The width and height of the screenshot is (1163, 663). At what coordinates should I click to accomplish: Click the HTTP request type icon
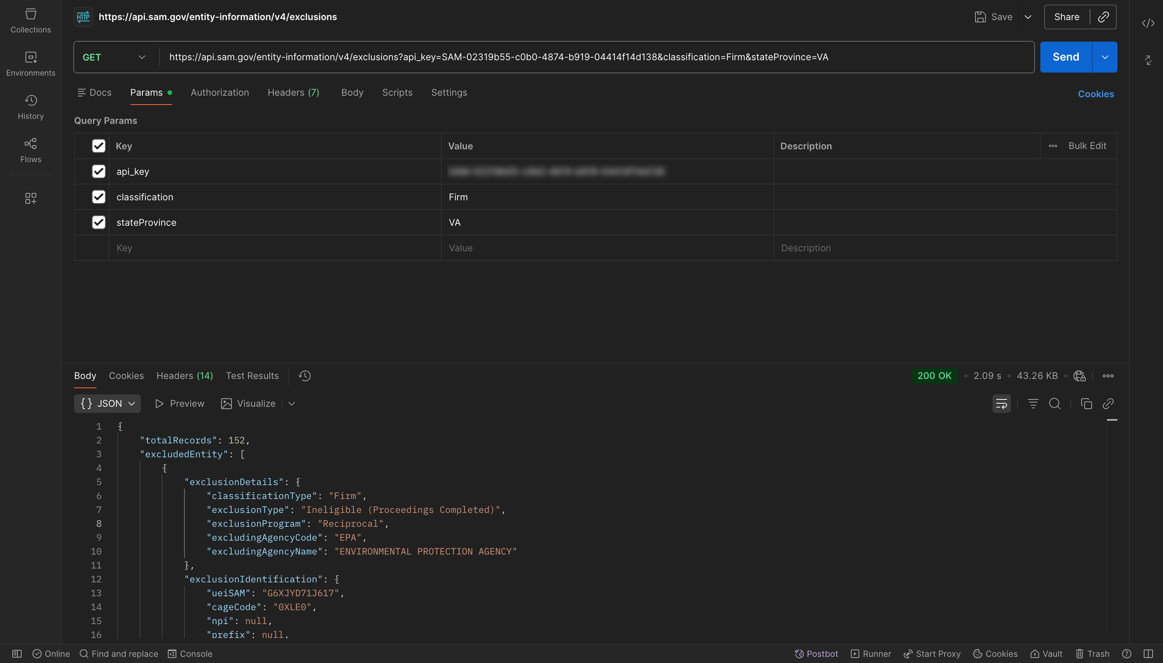[x=83, y=17]
